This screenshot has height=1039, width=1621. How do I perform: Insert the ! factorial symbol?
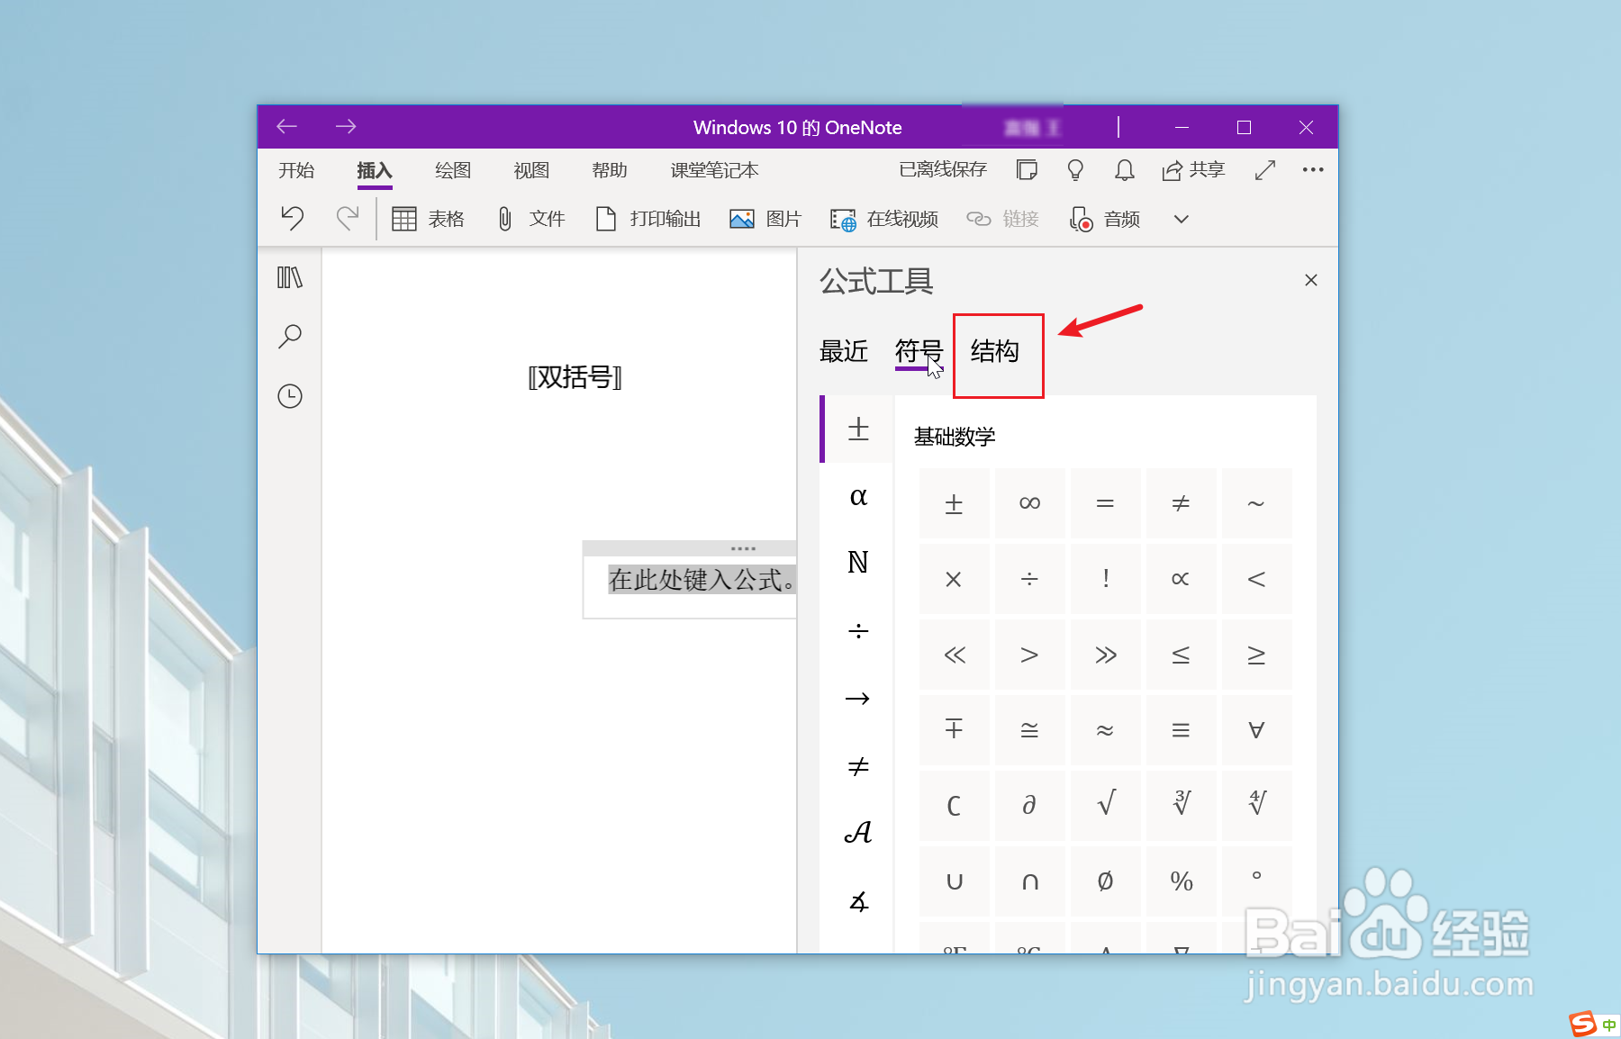point(1105,579)
